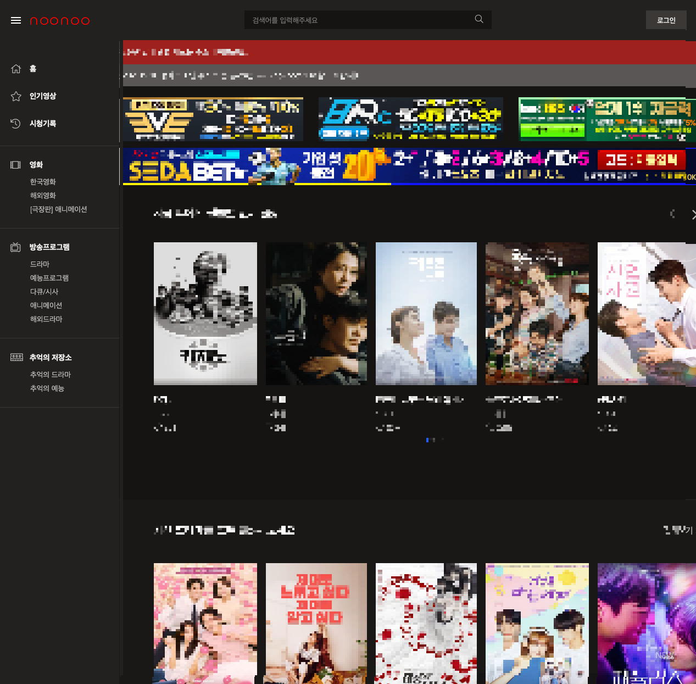The image size is (696, 684).
Task: Select the 영화 category heading
Action: click(36, 165)
